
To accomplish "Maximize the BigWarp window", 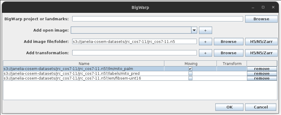I will pyautogui.click(x=263, y=7).
